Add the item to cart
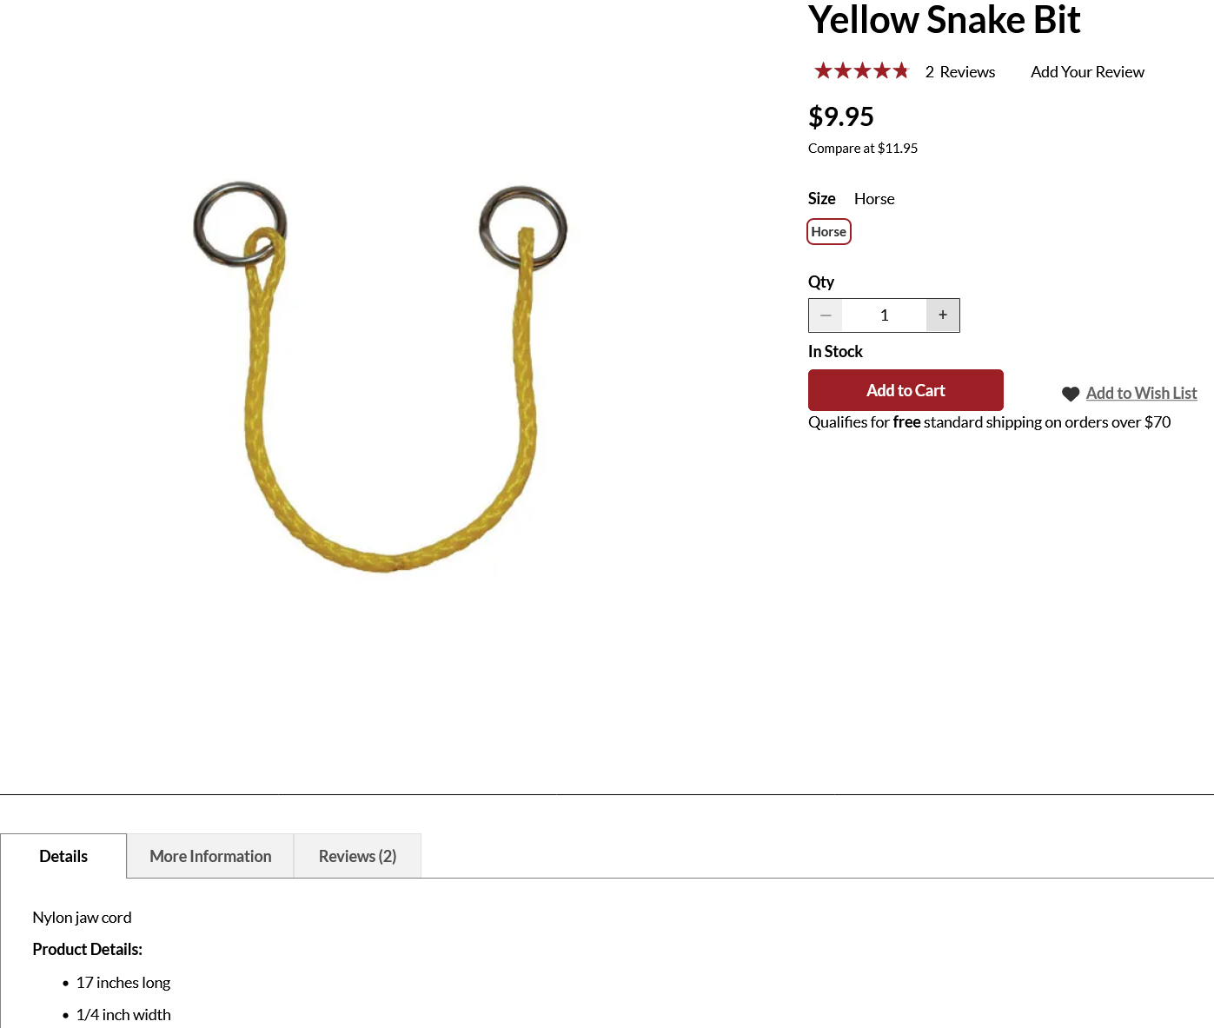Screen dimensions: 1214x1028 coord(906,390)
